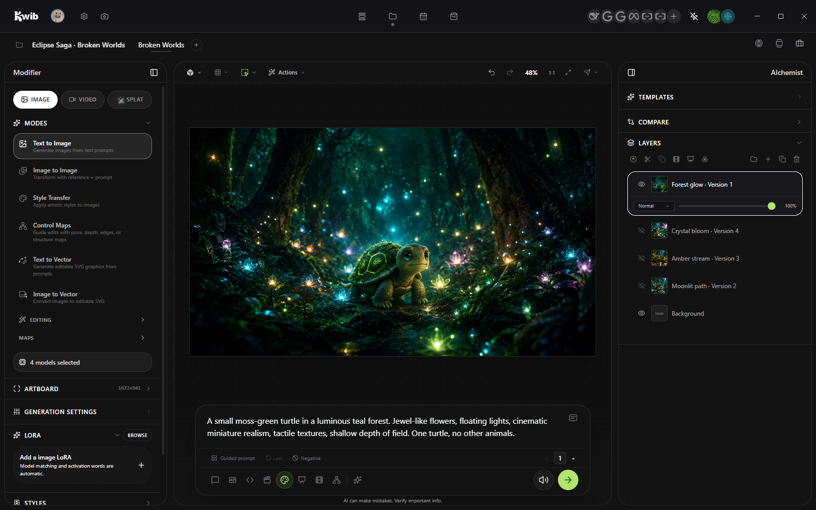
Task: Open the calendar icon in top center
Action: pos(423,16)
